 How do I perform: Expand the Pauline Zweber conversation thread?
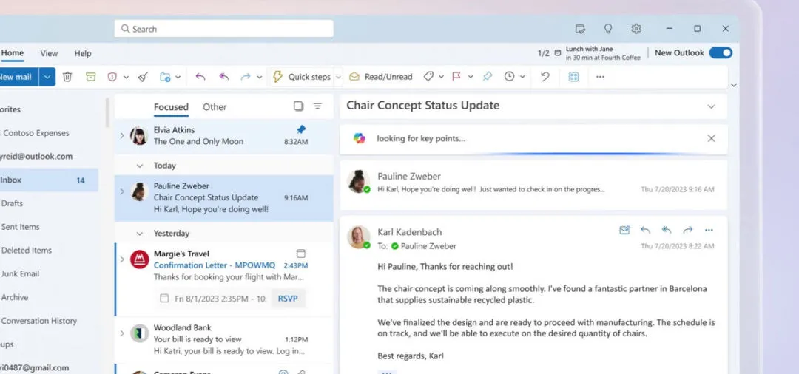(122, 192)
